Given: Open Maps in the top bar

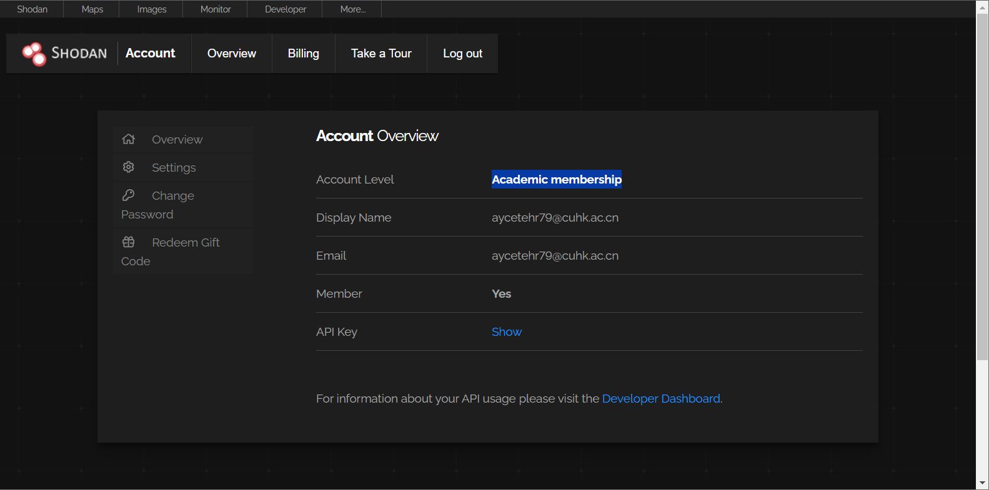Looking at the screenshot, I should pos(92,9).
